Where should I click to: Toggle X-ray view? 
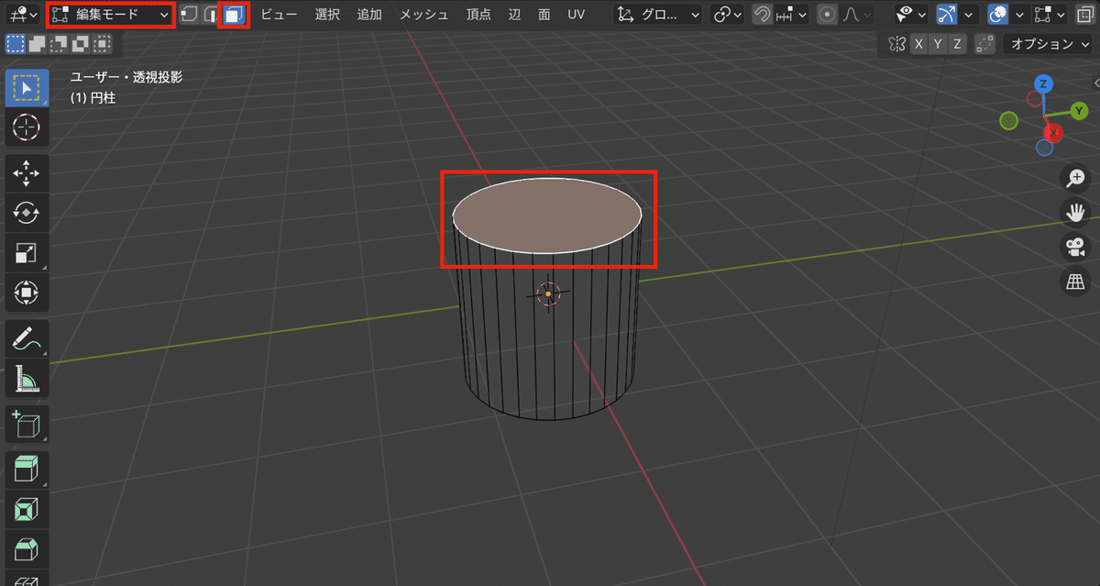[x=1083, y=15]
